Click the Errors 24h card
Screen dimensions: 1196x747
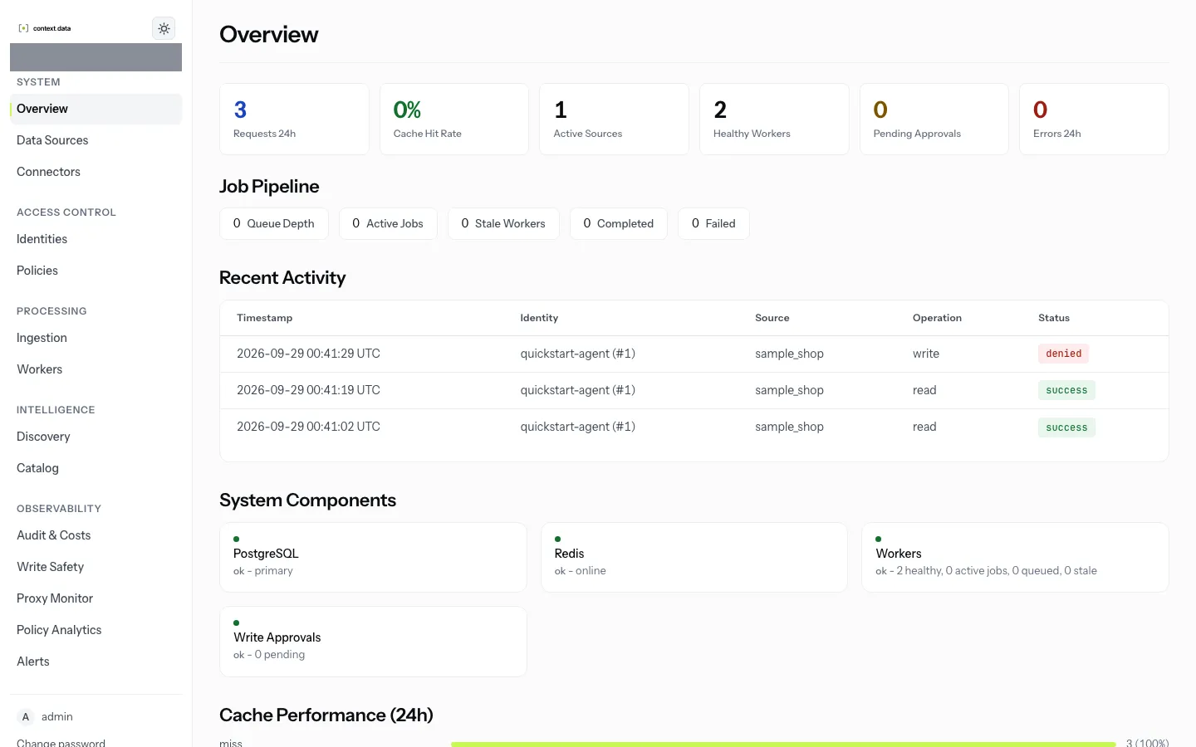click(1094, 119)
